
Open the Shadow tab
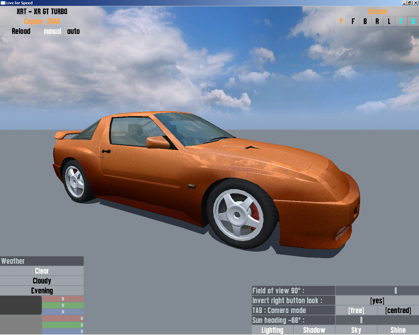tap(314, 330)
